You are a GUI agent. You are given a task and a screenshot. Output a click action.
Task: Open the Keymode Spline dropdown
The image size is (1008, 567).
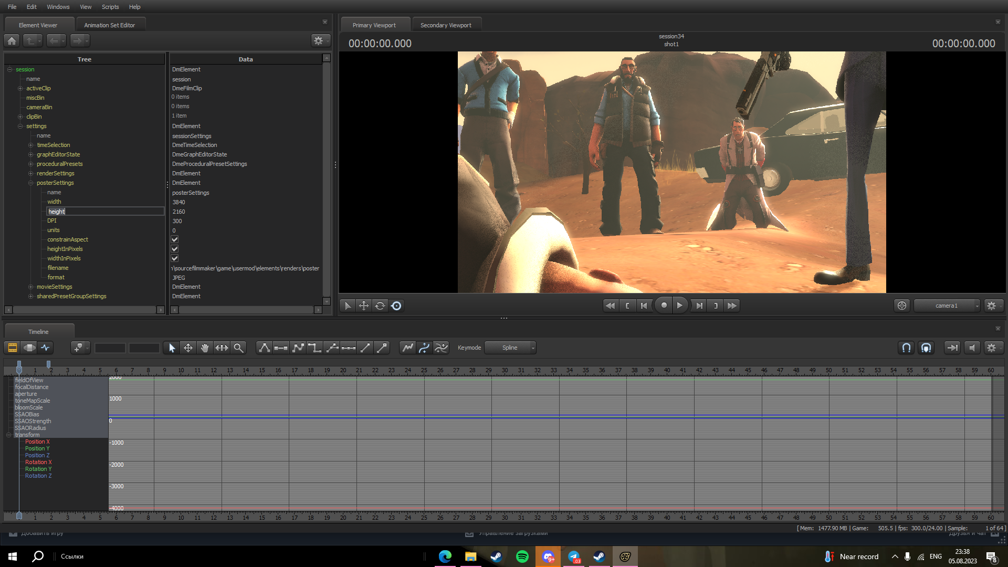(x=510, y=348)
